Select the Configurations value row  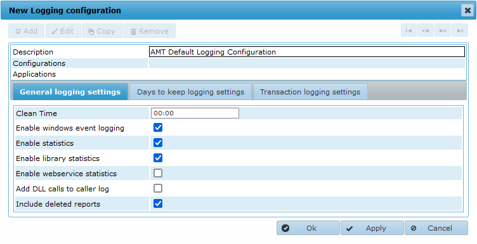tap(306, 63)
